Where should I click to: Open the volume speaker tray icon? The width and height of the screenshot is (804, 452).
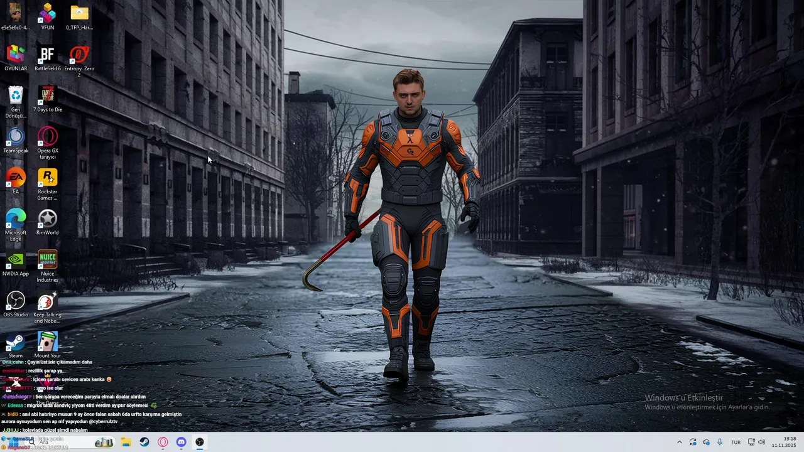tap(762, 442)
